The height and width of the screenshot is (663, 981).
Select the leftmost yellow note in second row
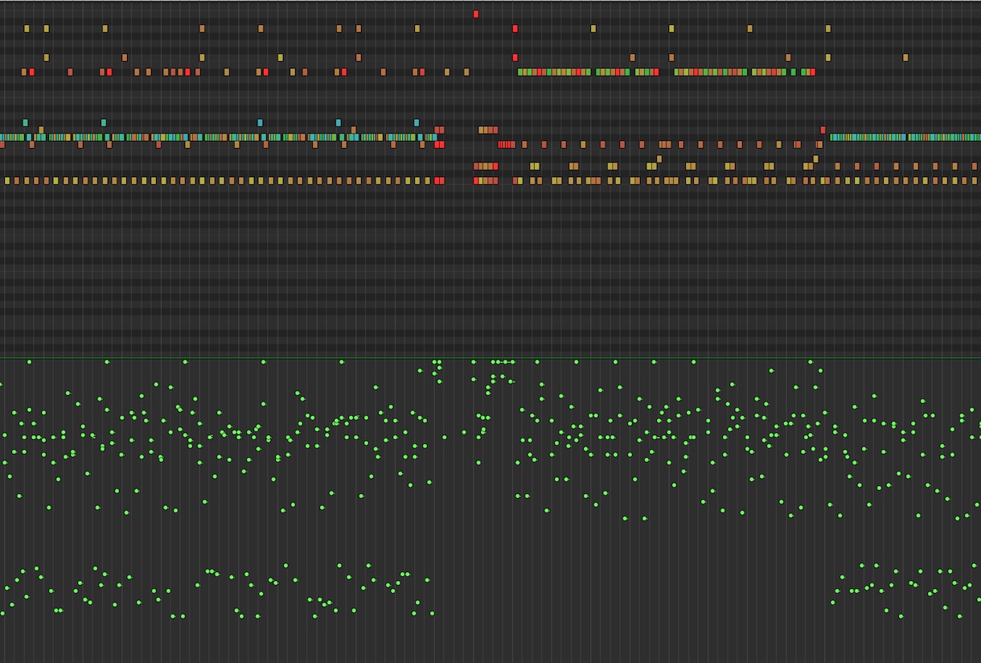click(x=27, y=28)
